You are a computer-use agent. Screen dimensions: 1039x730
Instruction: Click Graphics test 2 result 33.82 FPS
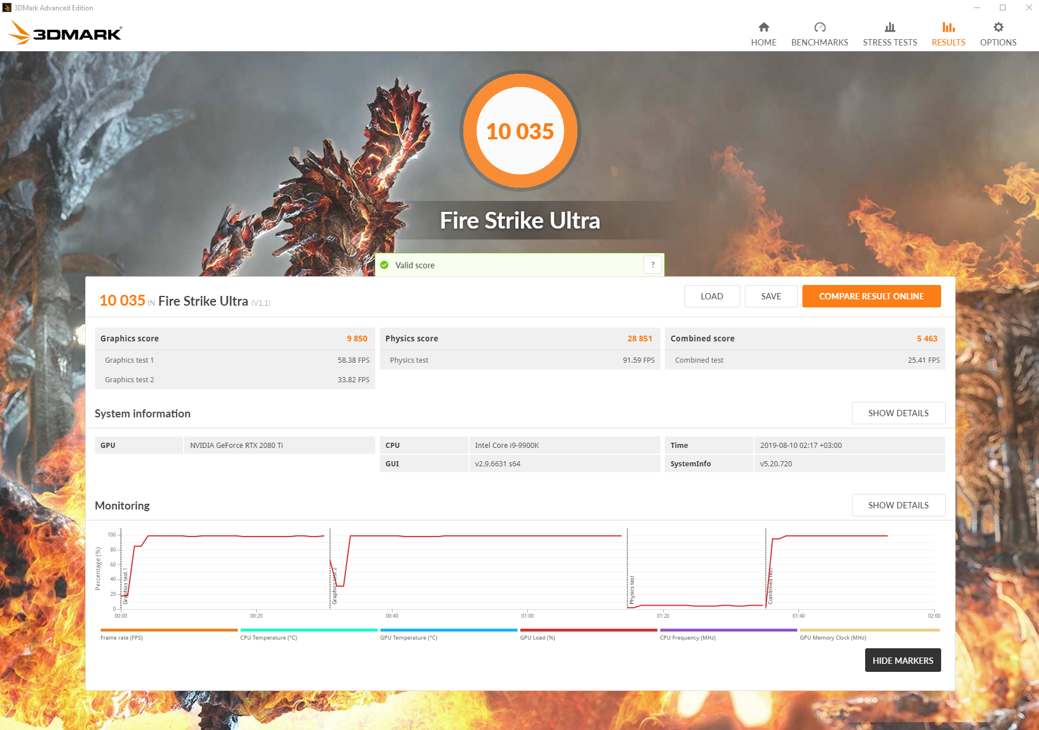[x=353, y=380]
